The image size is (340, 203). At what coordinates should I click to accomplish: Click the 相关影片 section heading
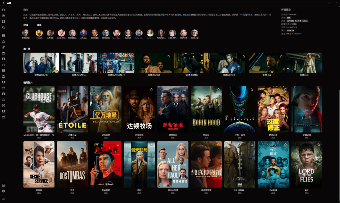click(x=28, y=83)
